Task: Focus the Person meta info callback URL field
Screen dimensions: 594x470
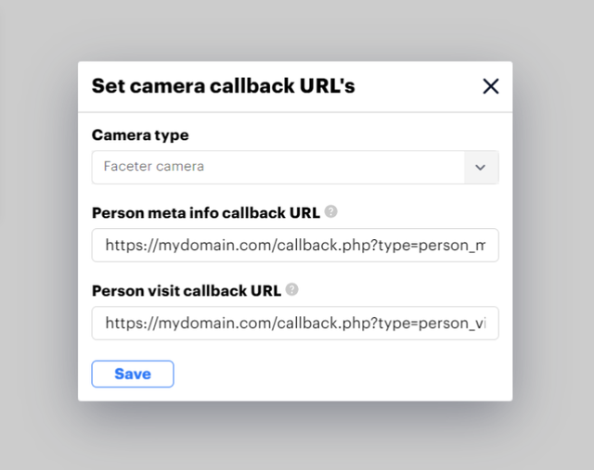Action: (295, 246)
